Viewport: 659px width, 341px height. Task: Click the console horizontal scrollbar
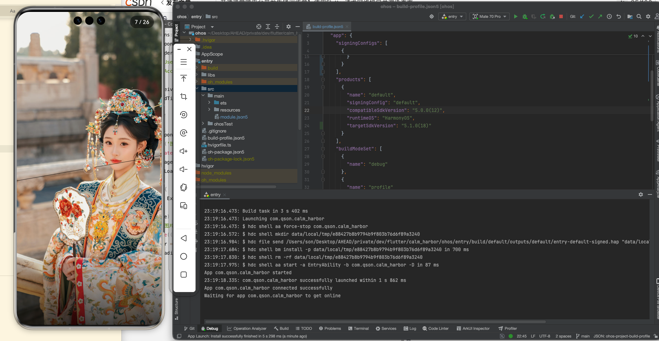[375, 321]
